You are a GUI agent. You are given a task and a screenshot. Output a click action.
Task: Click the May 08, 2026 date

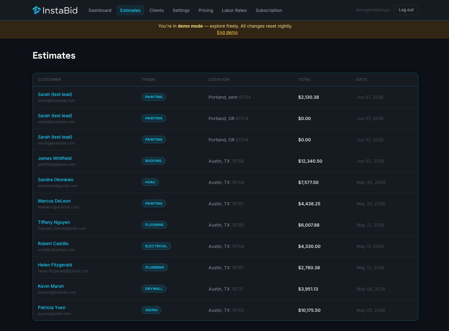371,289
